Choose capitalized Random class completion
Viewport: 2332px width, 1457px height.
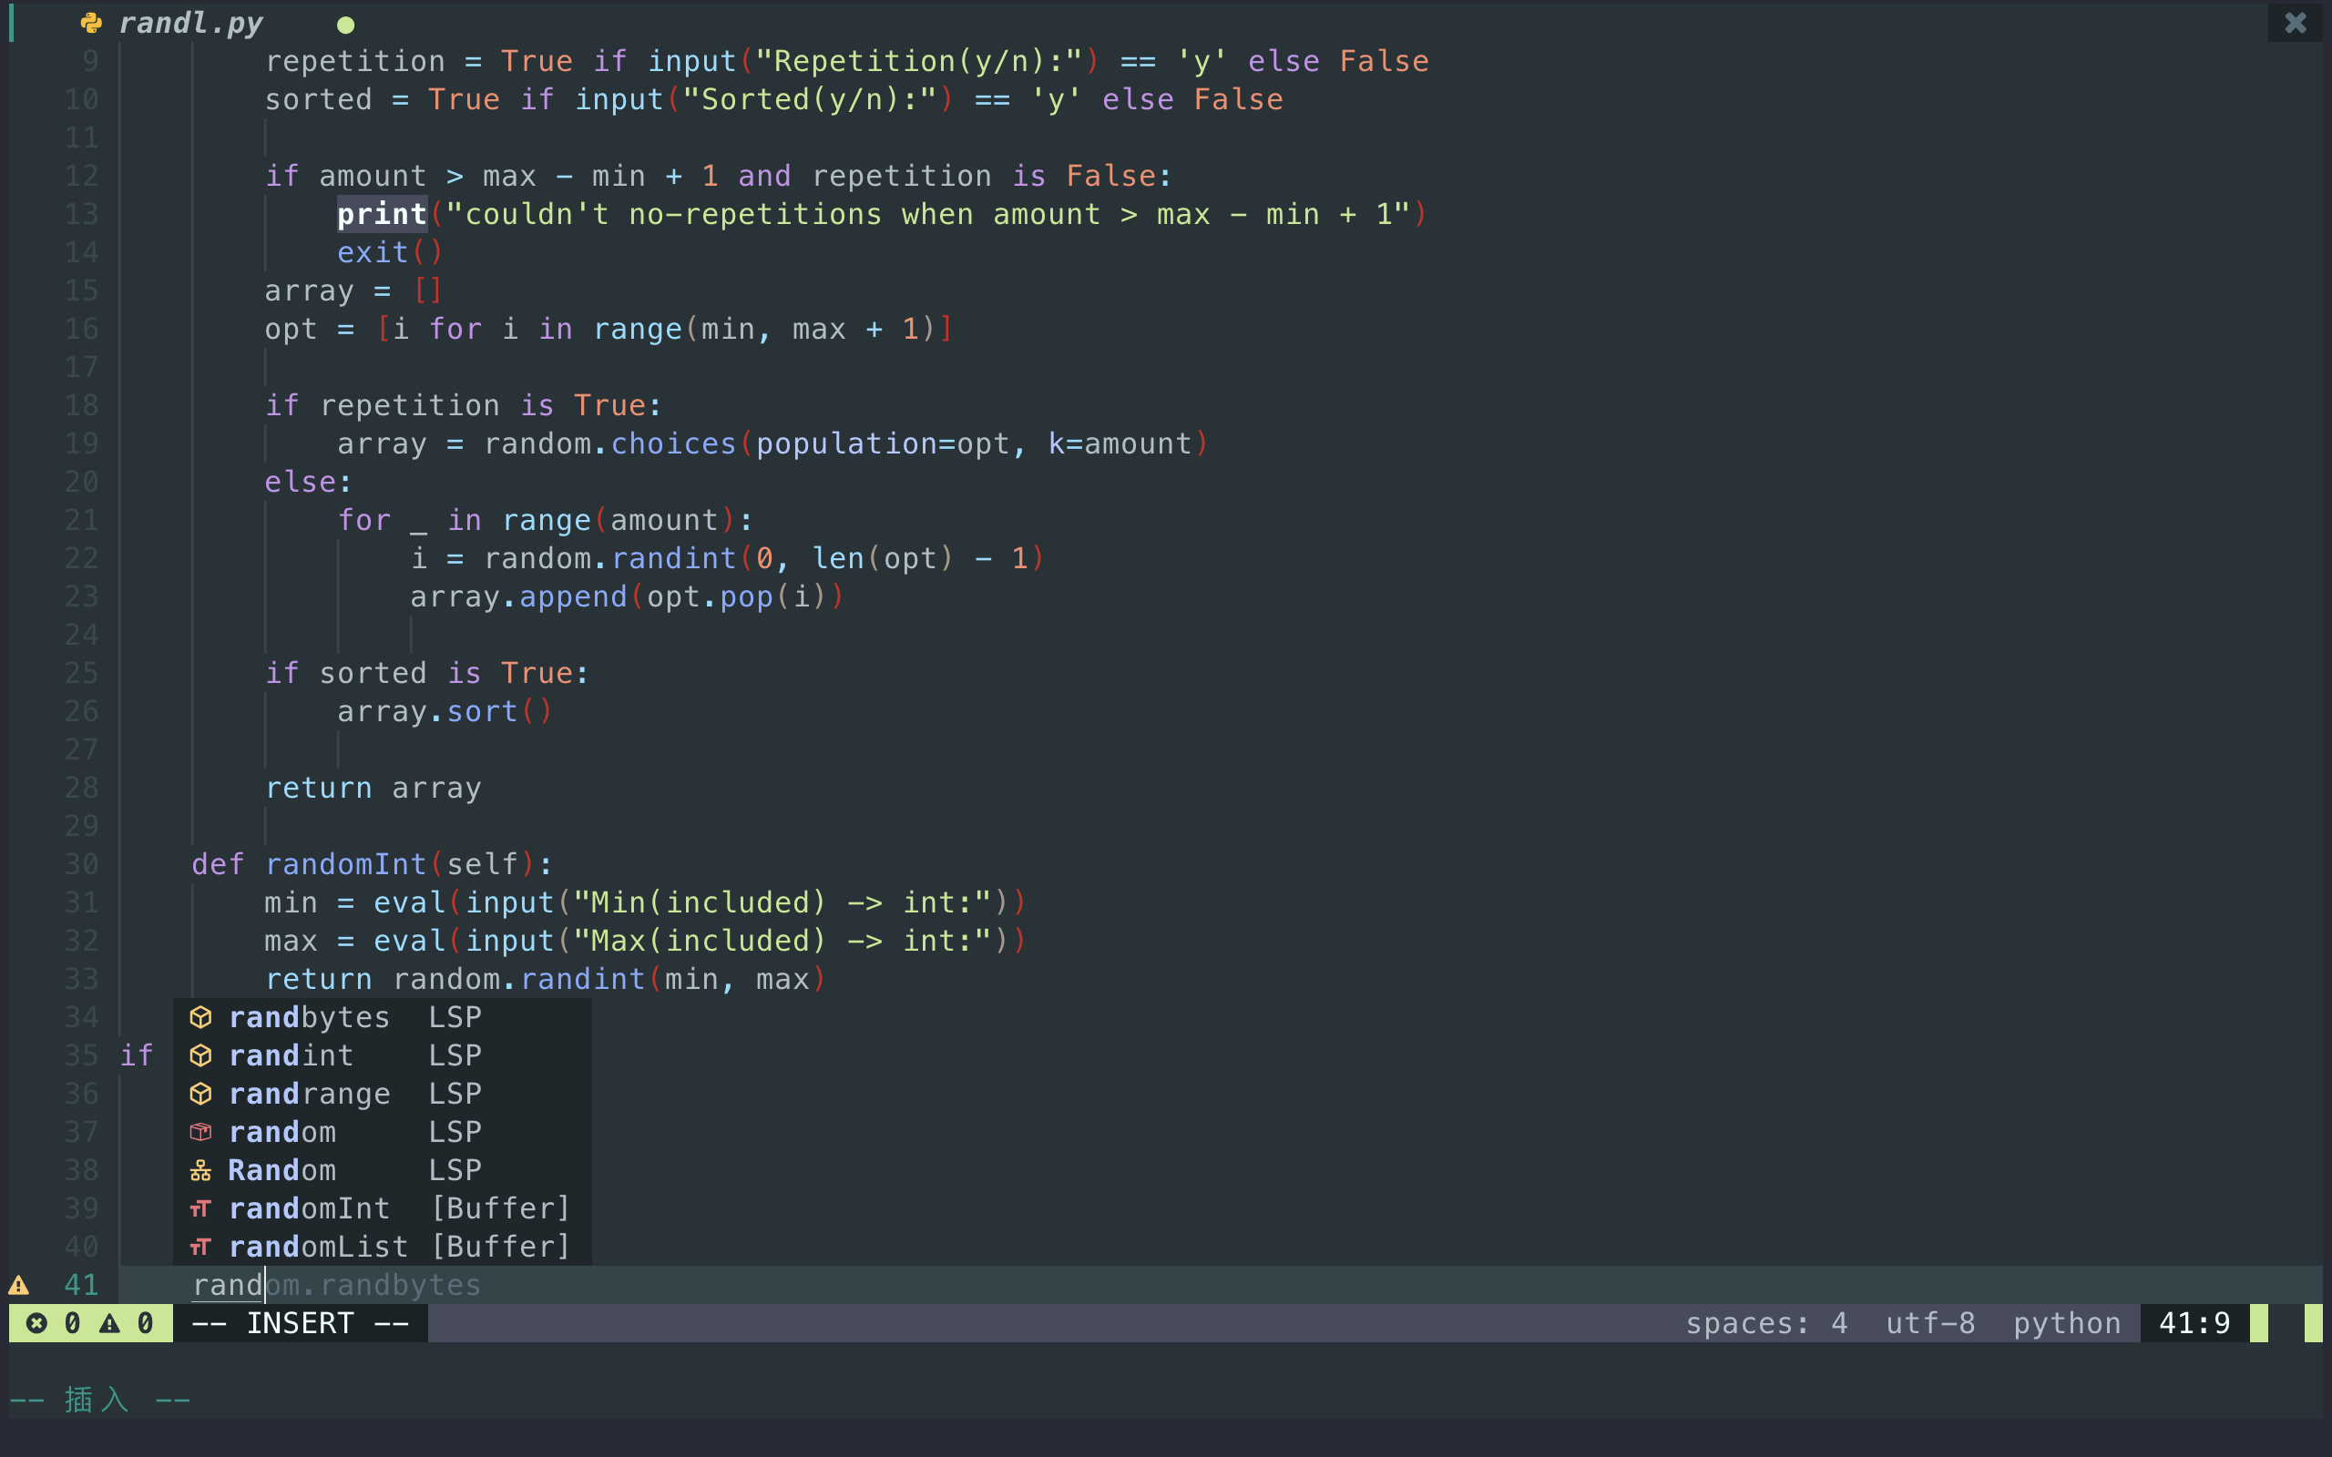pyautogui.click(x=382, y=1170)
